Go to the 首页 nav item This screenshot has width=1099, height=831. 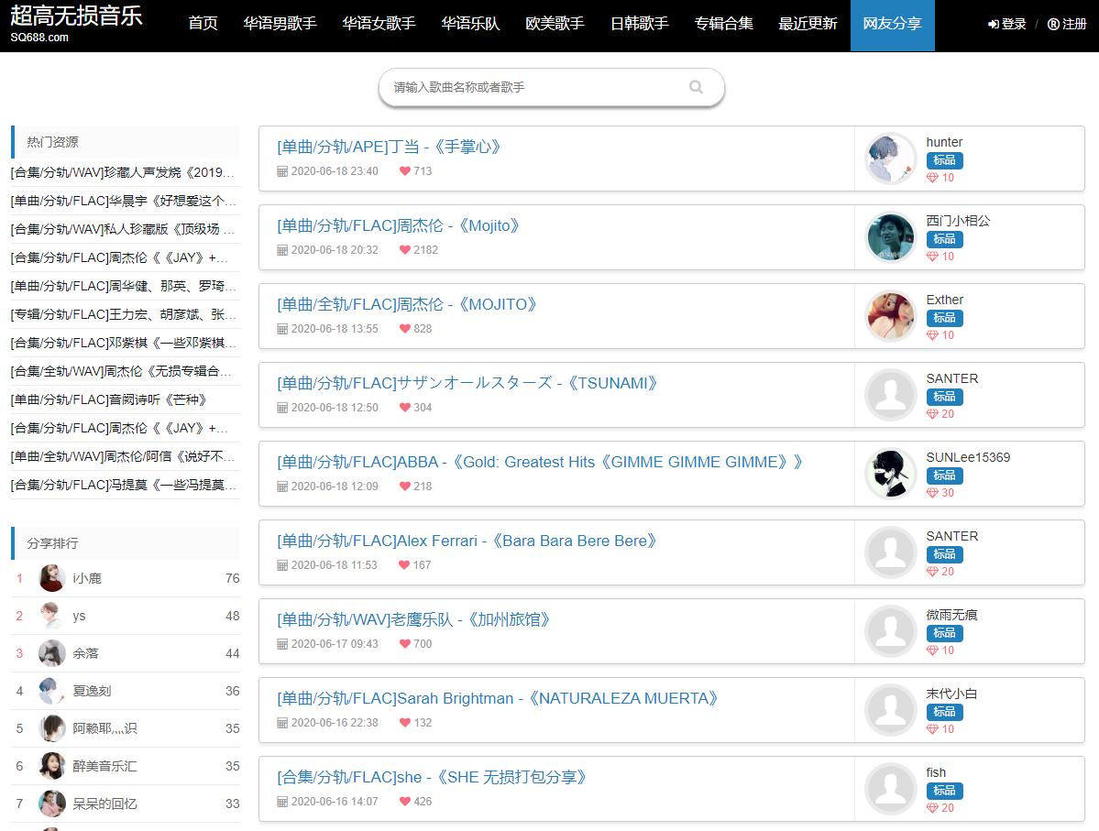[203, 24]
